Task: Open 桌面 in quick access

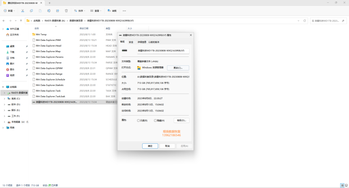Action: (x=12, y=46)
